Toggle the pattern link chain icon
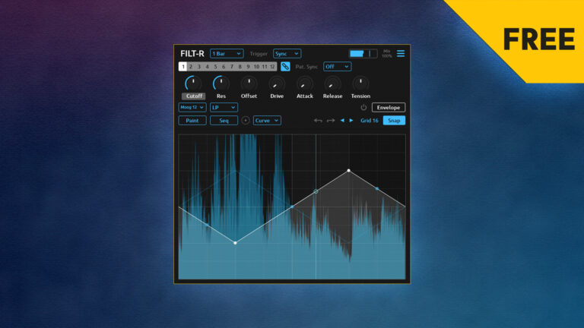 [285, 67]
